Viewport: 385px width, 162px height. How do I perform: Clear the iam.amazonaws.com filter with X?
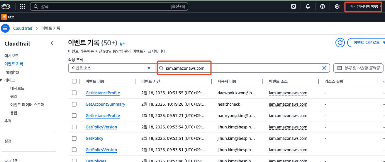coord(324,68)
